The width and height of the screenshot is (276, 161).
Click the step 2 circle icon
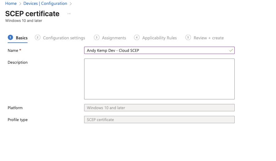tap(38, 38)
